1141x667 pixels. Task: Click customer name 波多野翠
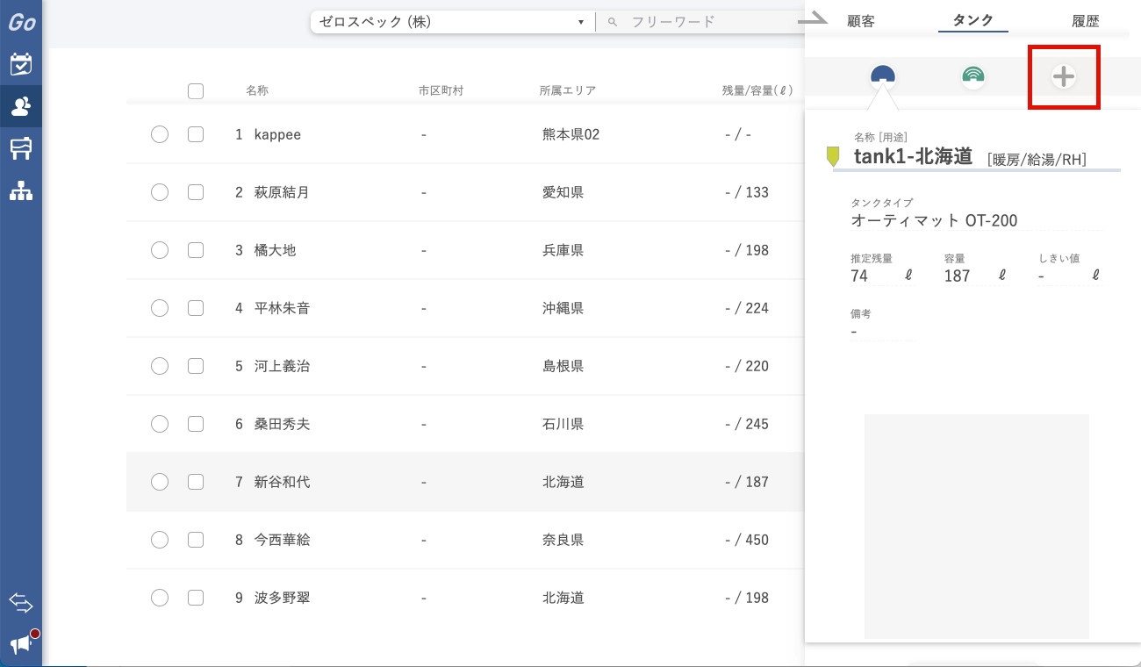tap(282, 598)
